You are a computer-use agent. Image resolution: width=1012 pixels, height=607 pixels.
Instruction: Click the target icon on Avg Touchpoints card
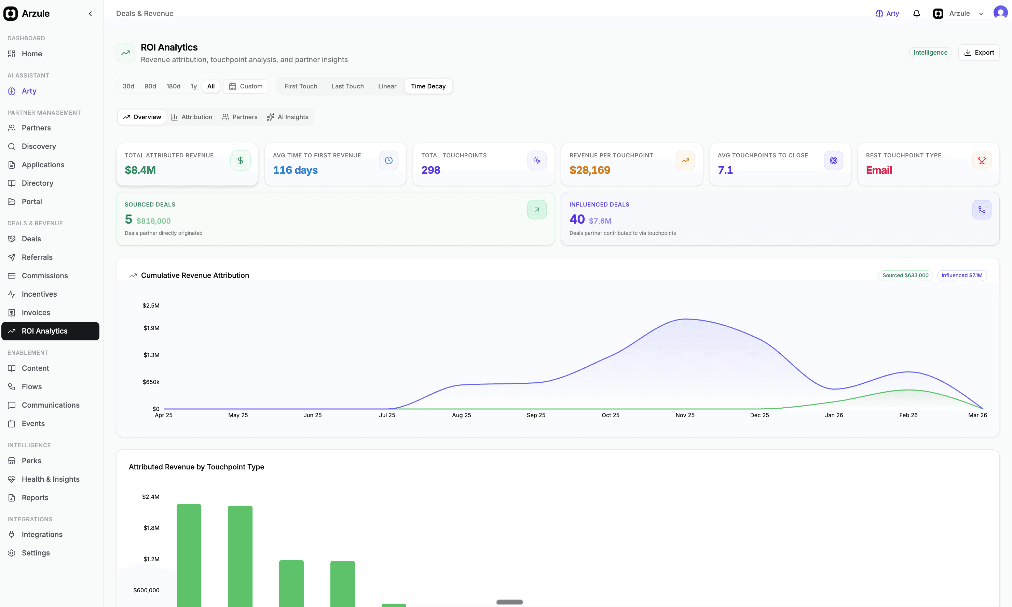click(834, 160)
